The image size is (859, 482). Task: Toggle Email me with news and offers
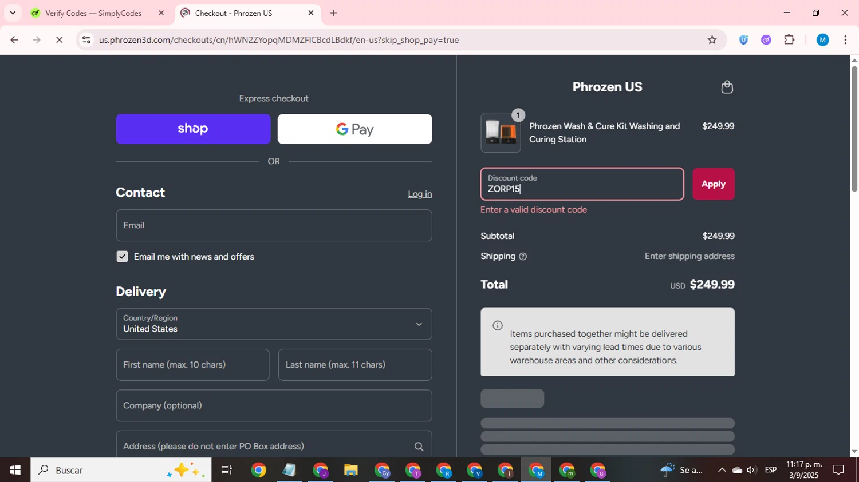[122, 257]
